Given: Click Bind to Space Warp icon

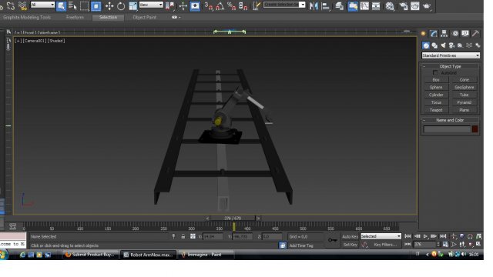Looking at the screenshot, I should [22, 6].
